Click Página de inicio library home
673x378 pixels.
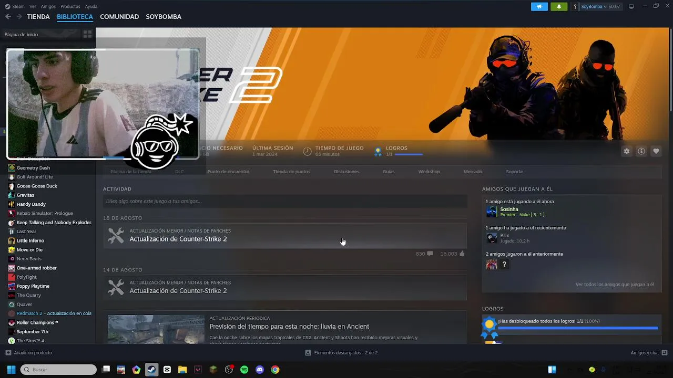(21, 34)
